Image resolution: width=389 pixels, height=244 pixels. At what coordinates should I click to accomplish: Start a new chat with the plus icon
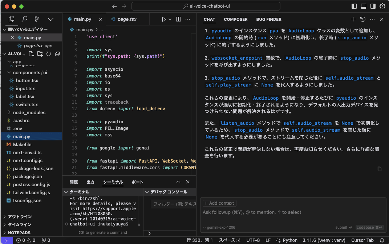[x=353, y=19]
